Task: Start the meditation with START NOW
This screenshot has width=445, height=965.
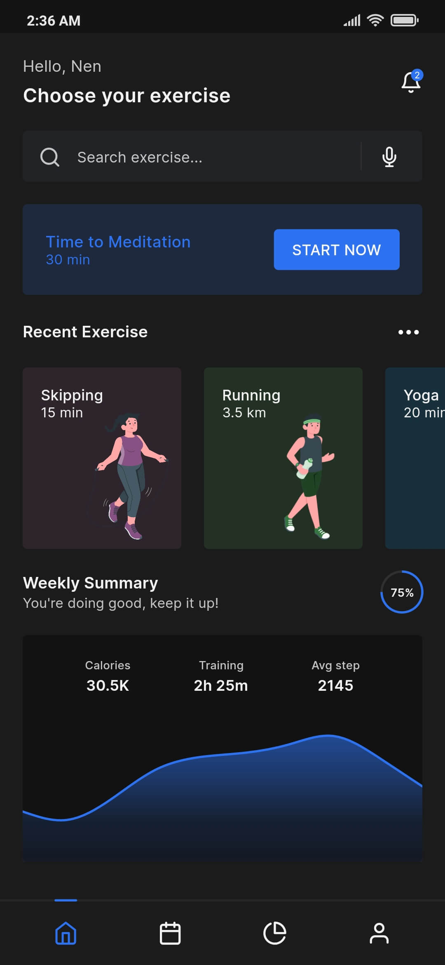Action: point(337,249)
